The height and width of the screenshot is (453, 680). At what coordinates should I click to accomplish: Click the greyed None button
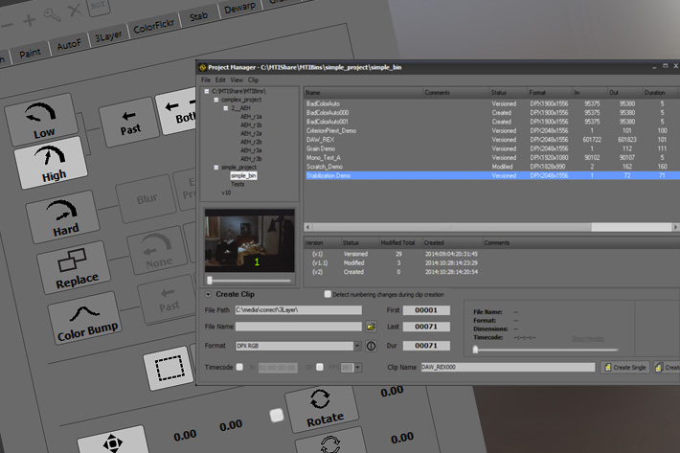tap(157, 251)
